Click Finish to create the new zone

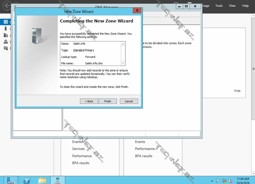(x=108, y=101)
